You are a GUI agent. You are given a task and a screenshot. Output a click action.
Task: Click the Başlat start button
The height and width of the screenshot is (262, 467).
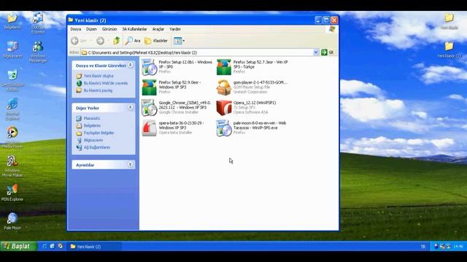click(x=18, y=246)
